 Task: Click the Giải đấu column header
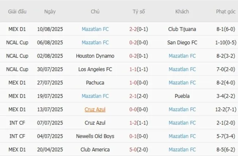point(17,11)
